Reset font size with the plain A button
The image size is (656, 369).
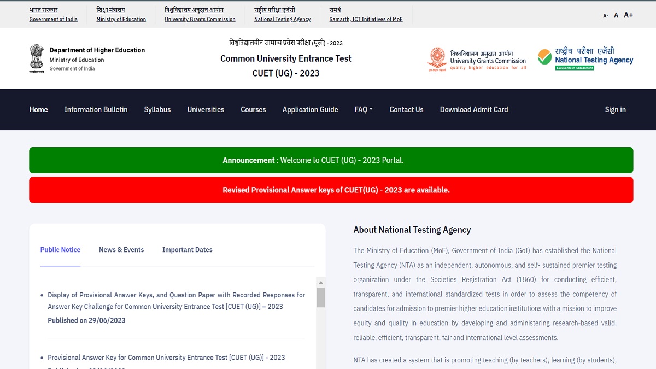tap(616, 15)
